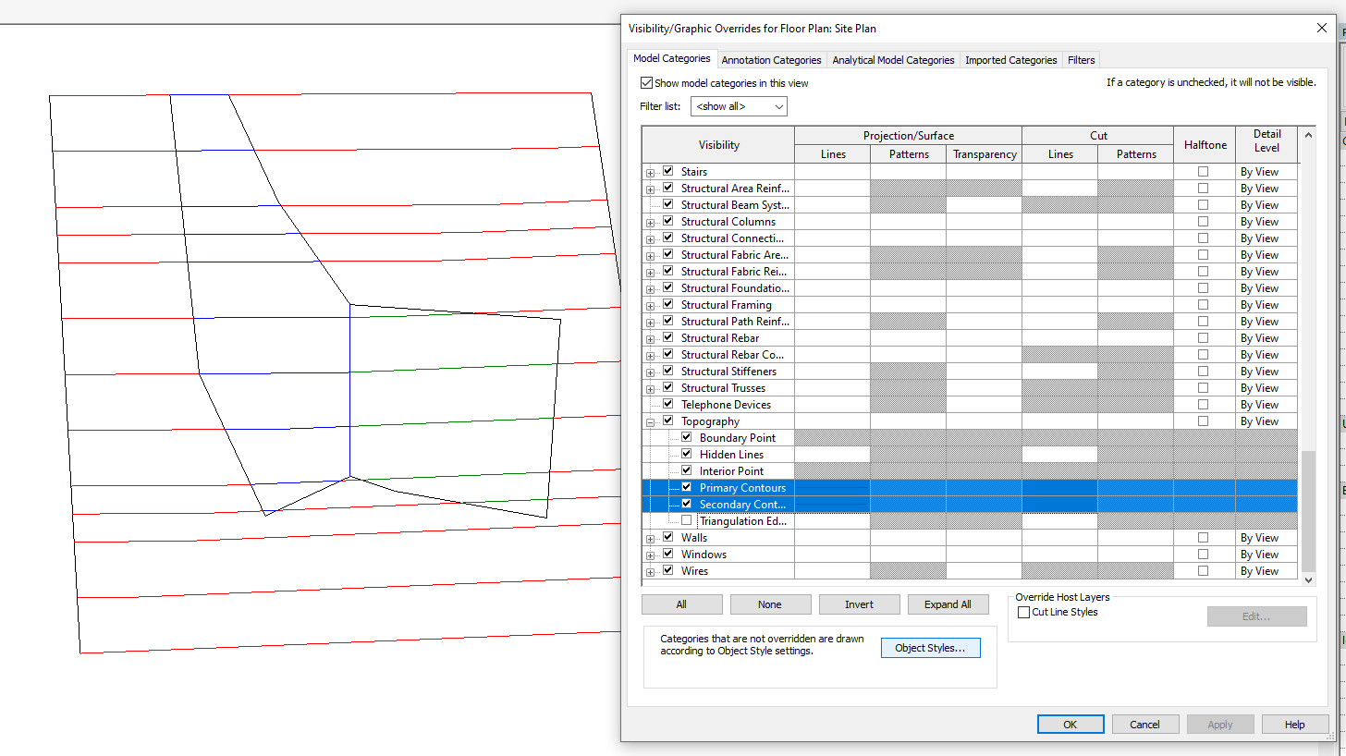The height and width of the screenshot is (756, 1346).
Task: Click the Invert button
Action: (859, 604)
